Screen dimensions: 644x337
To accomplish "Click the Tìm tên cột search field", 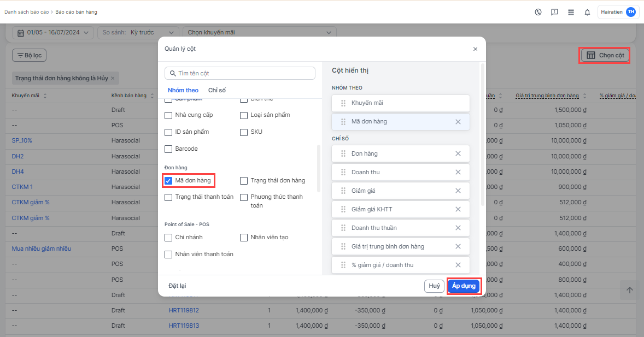I will pyautogui.click(x=241, y=73).
